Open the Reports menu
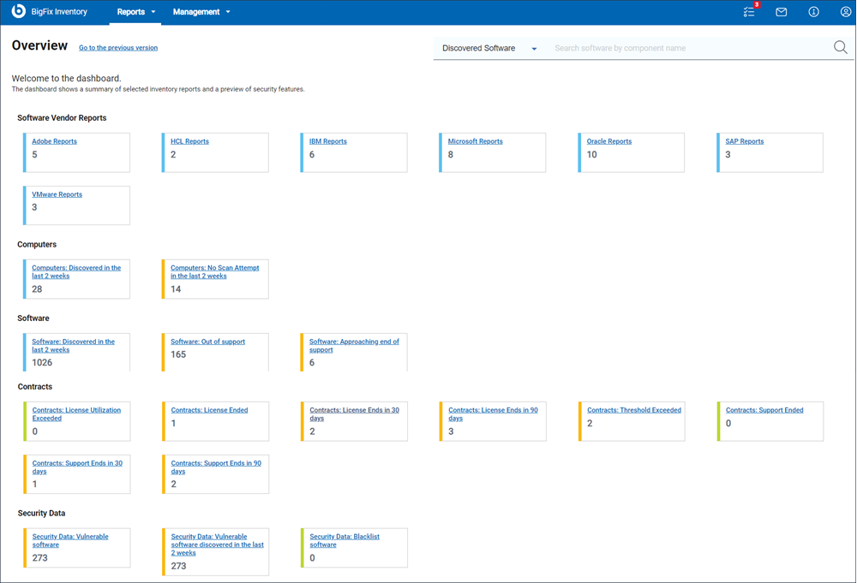The width and height of the screenshot is (857, 583). [x=135, y=12]
